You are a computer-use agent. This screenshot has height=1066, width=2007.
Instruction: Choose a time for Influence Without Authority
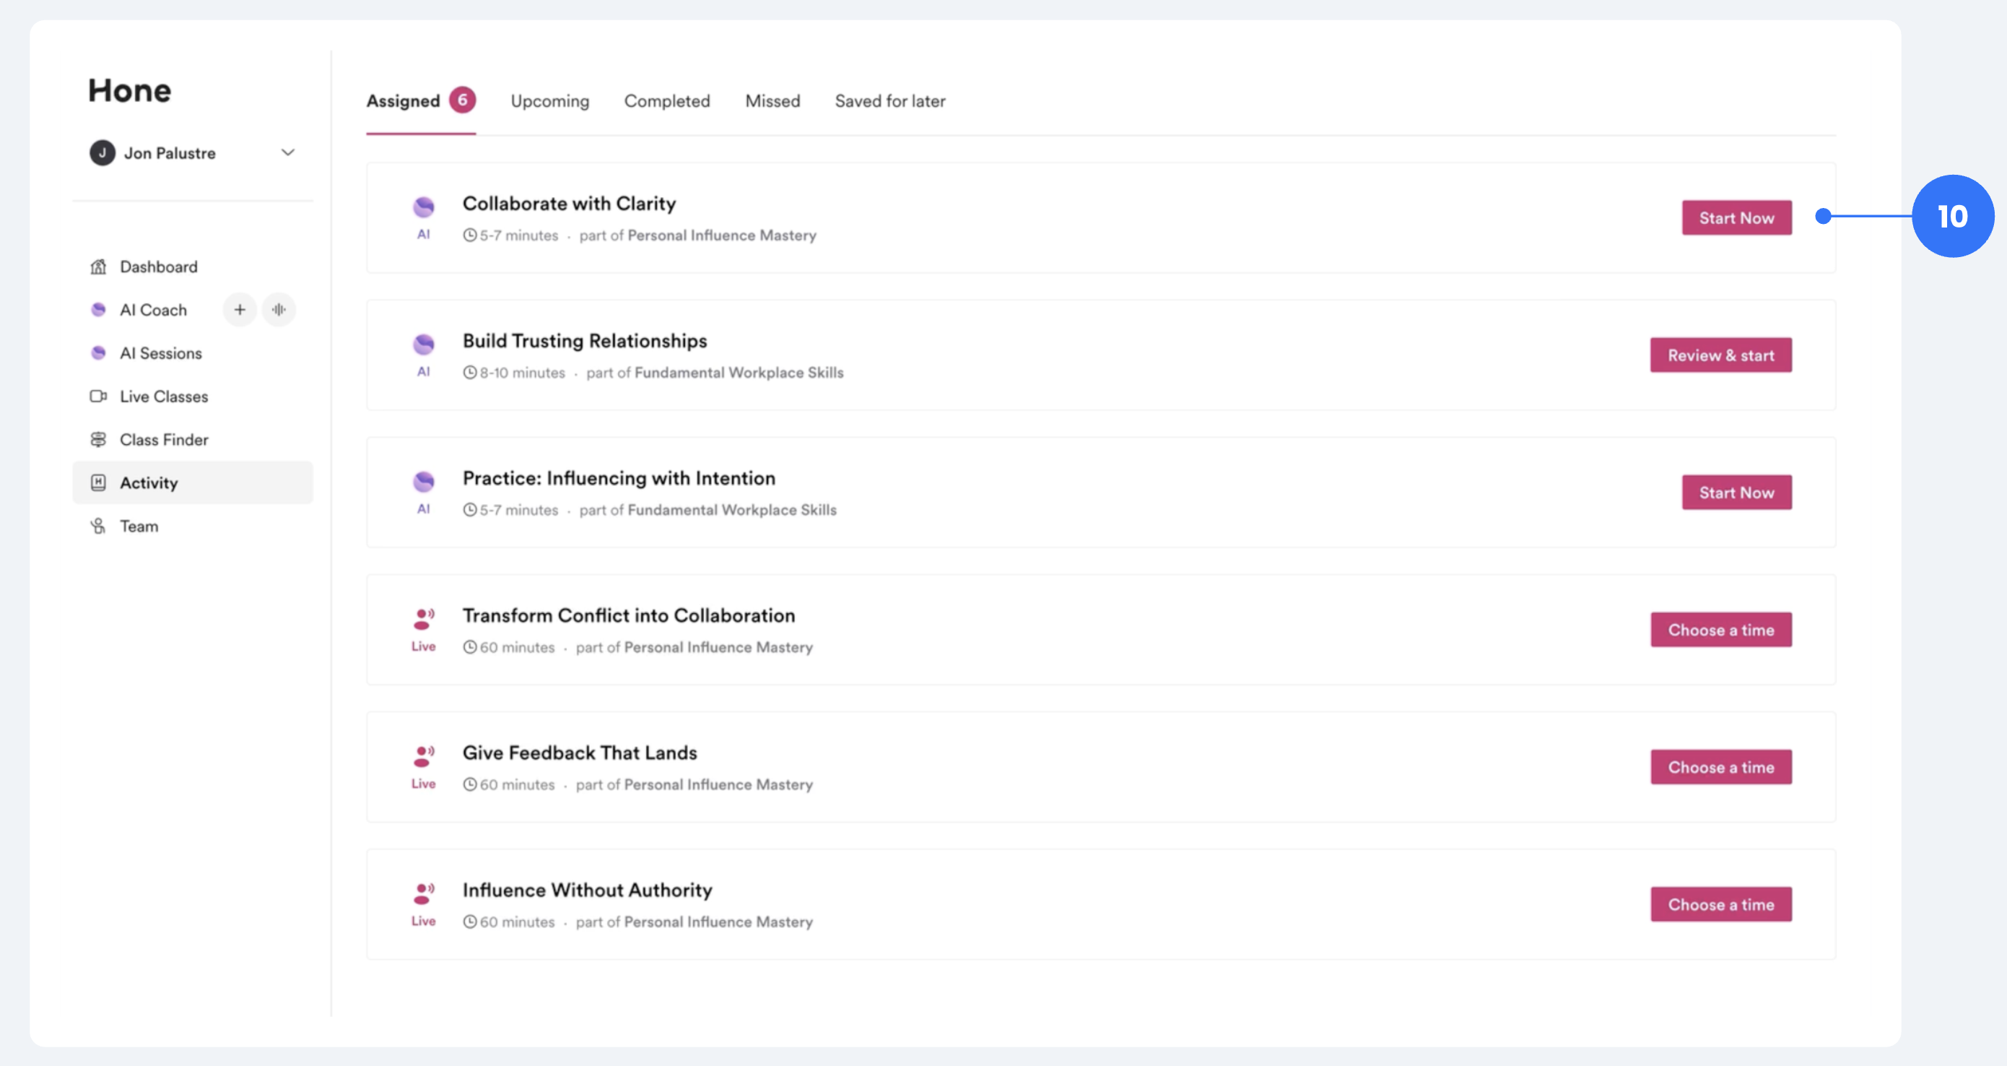coord(1720,904)
